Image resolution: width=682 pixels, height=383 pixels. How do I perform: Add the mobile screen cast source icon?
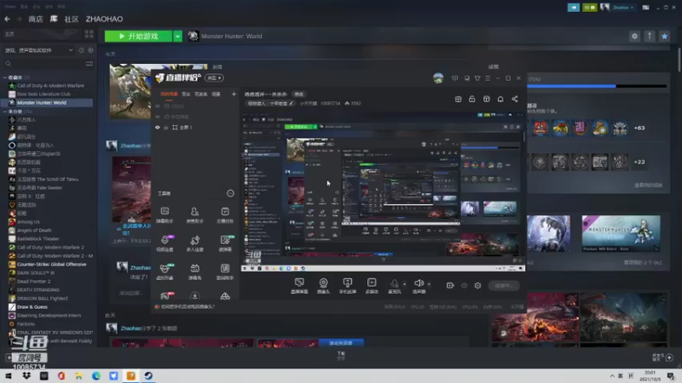pyautogui.click(x=347, y=286)
